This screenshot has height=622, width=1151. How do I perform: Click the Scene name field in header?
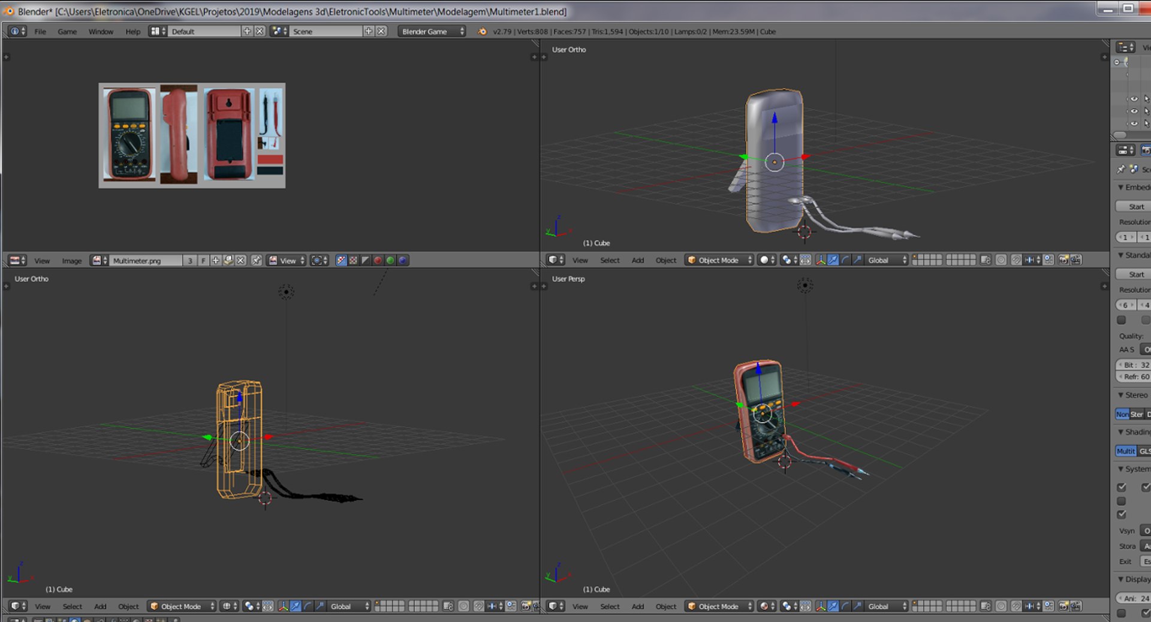tap(327, 32)
